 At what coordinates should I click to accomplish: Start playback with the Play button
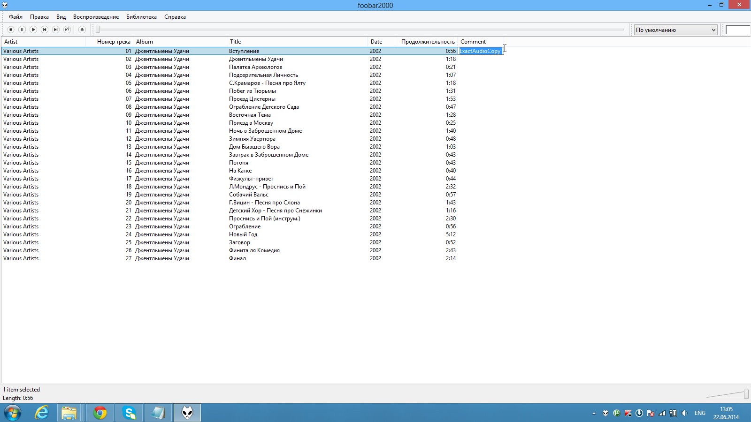click(x=33, y=30)
